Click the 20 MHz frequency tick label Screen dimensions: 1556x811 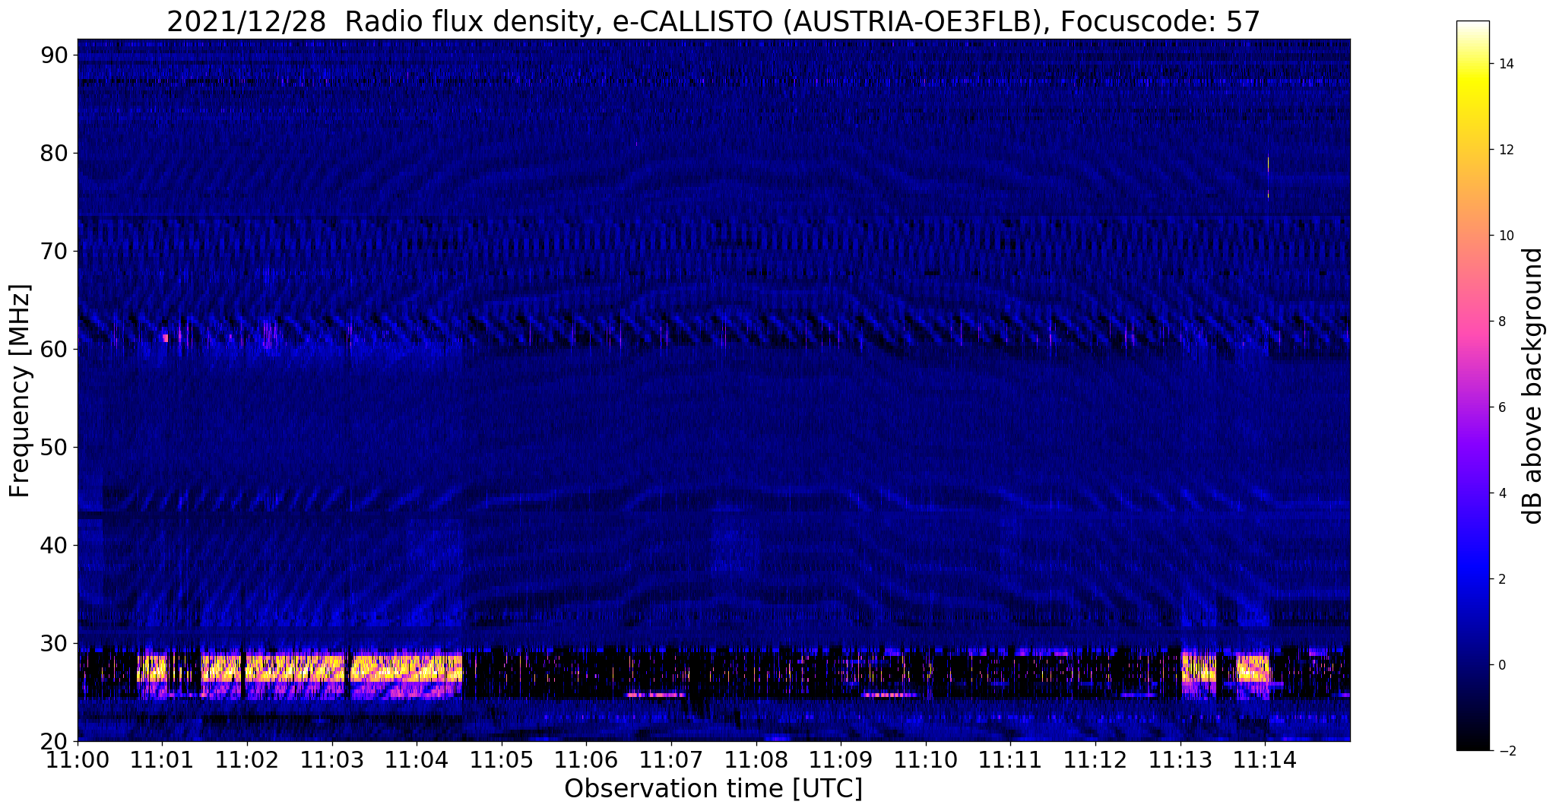(x=54, y=741)
